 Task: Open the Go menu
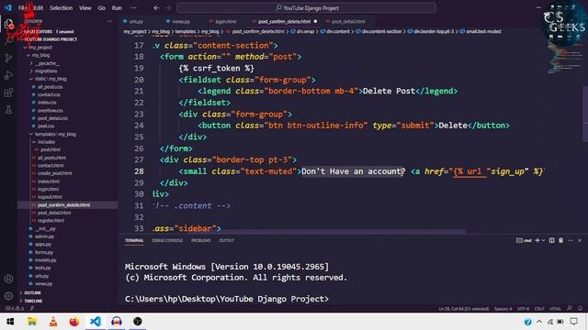click(x=102, y=8)
